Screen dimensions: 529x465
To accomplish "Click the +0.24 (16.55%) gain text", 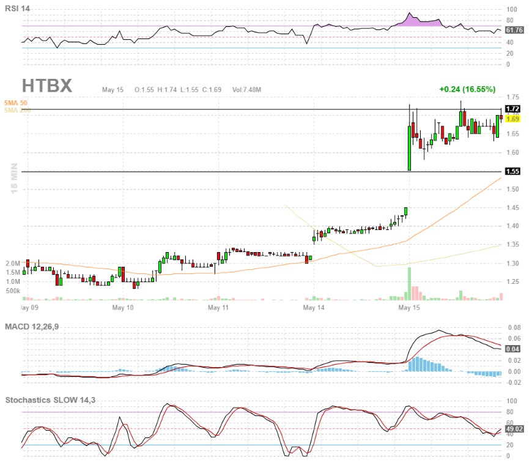I will (x=466, y=89).
